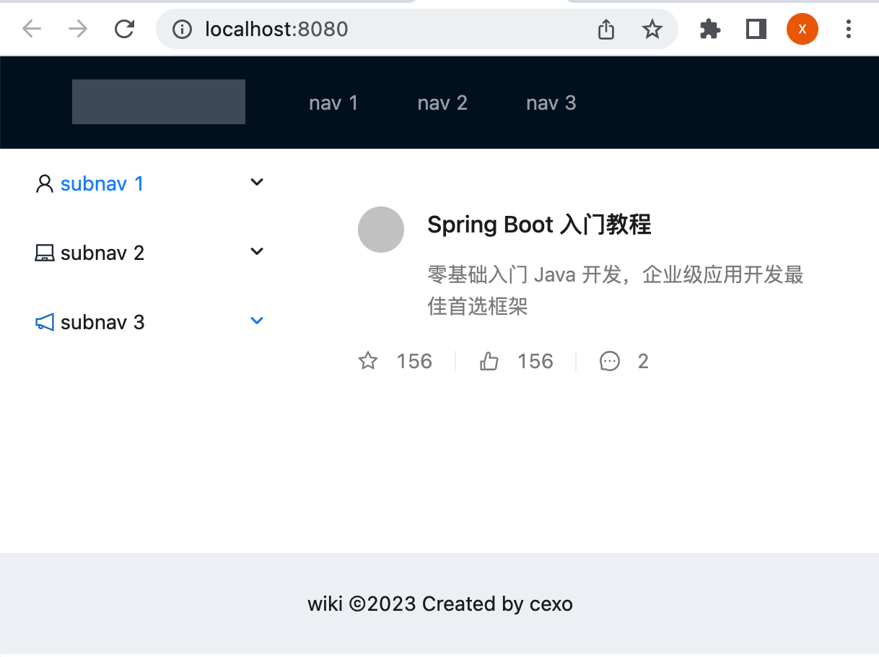Click the star icon next to 156
The image size is (879, 657).
point(368,361)
